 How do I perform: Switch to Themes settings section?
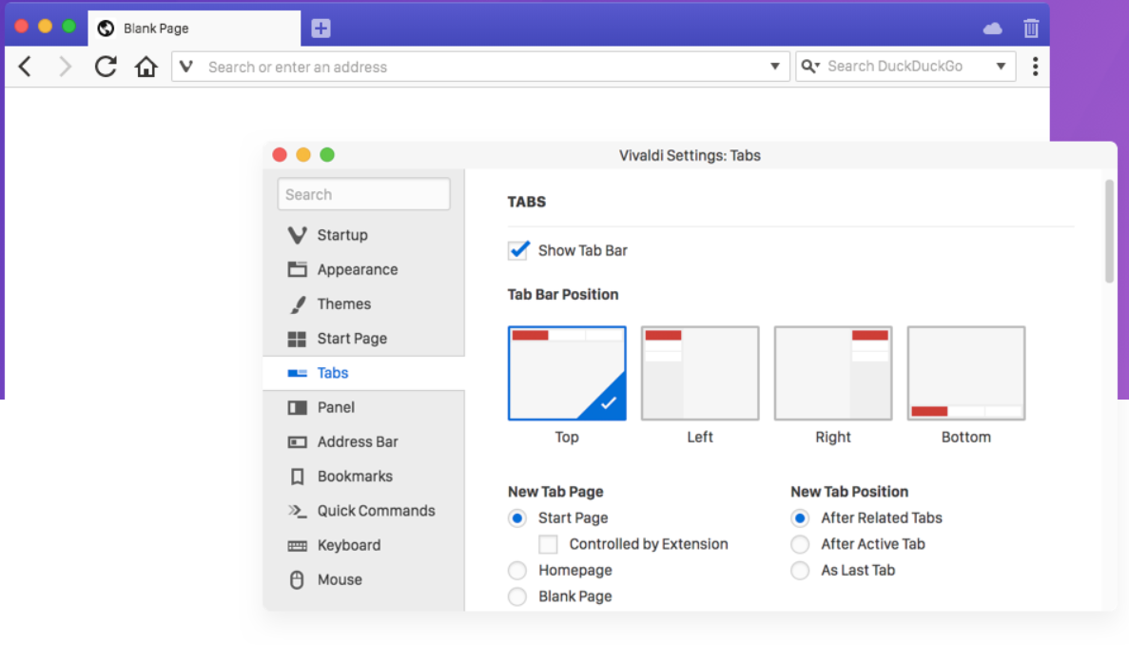tap(363, 304)
